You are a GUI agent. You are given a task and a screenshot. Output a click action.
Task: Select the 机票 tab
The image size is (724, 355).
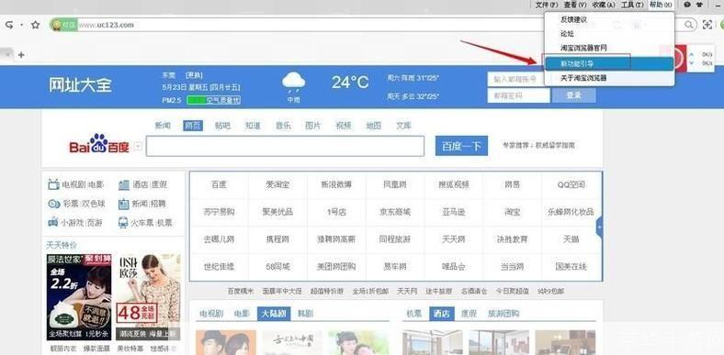click(x=414, y=314)
